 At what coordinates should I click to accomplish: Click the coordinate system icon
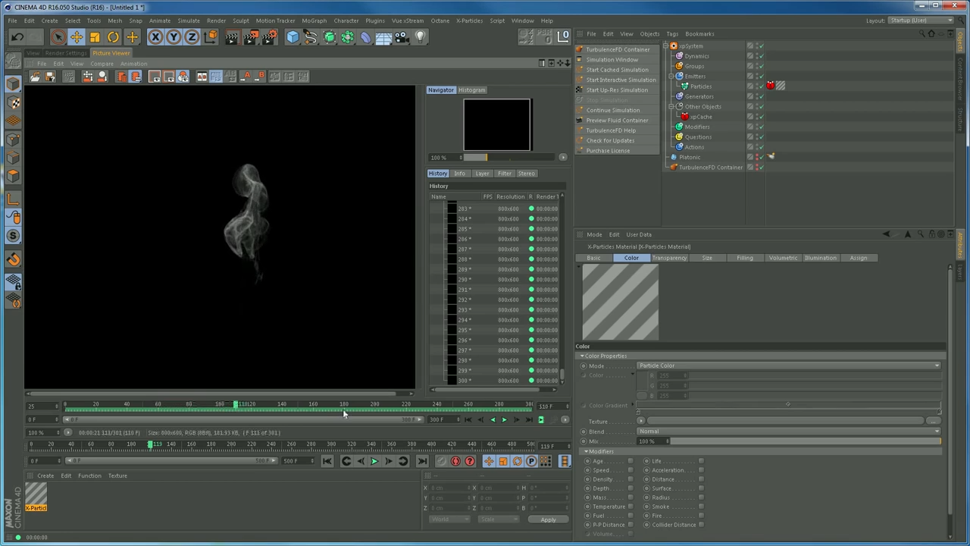tap(211, 37)
